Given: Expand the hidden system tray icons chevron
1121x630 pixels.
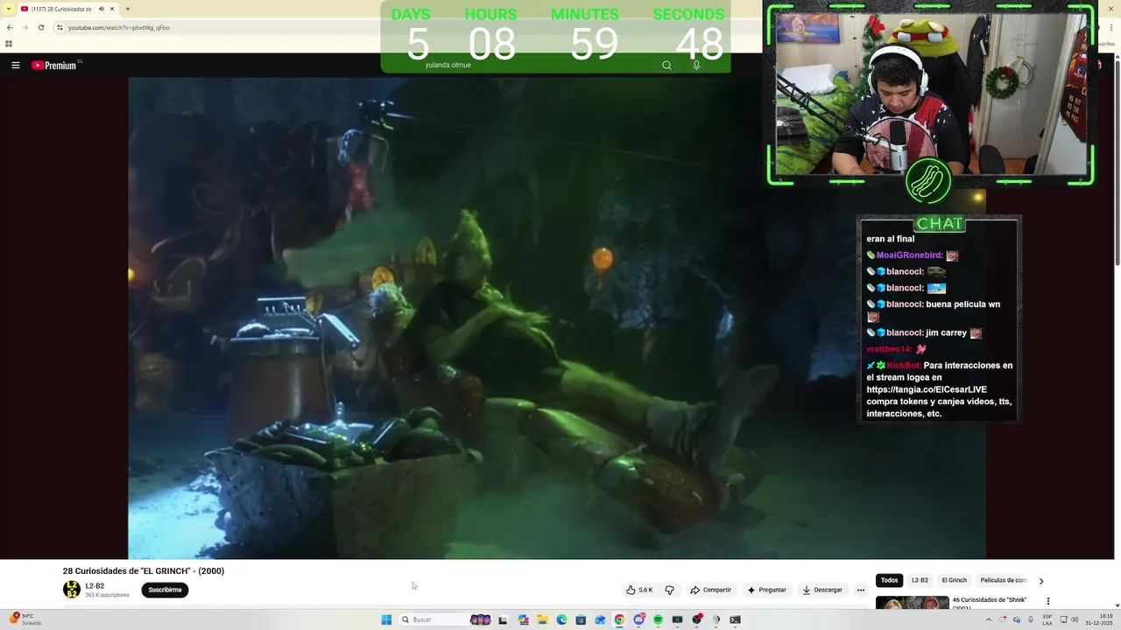Looking at the screenshot, I should tap(989, 619).
